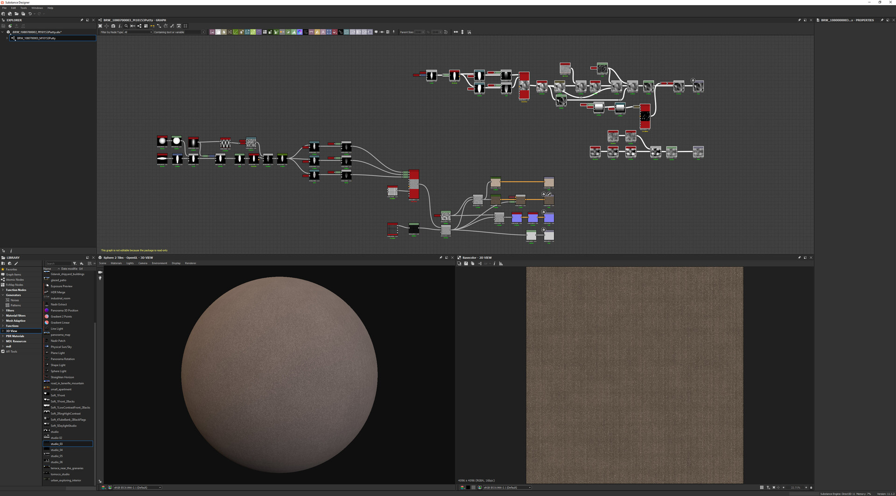Open the Materials menu in 3D view
Screen dimensions: 896x496
tap(116, 263)
